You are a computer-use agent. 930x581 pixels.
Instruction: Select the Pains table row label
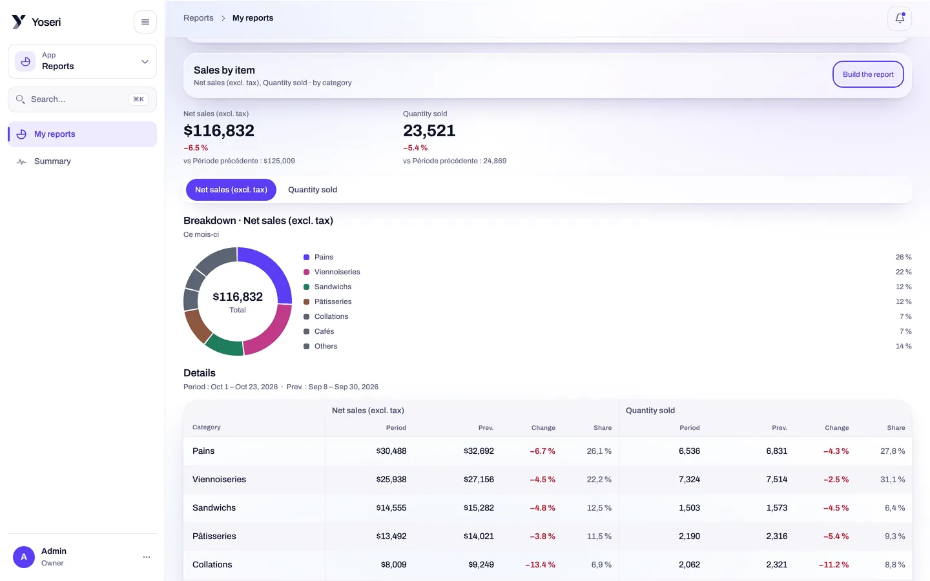[203, 451]
